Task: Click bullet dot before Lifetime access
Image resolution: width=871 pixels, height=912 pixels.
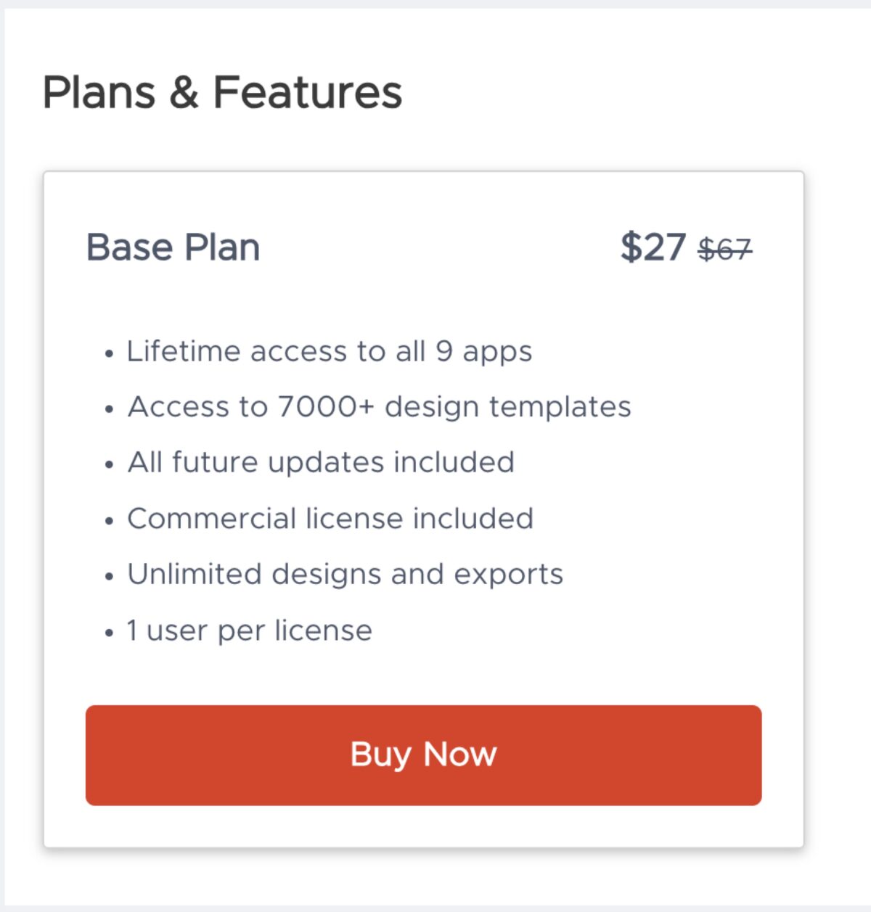Action: (109, 355)
